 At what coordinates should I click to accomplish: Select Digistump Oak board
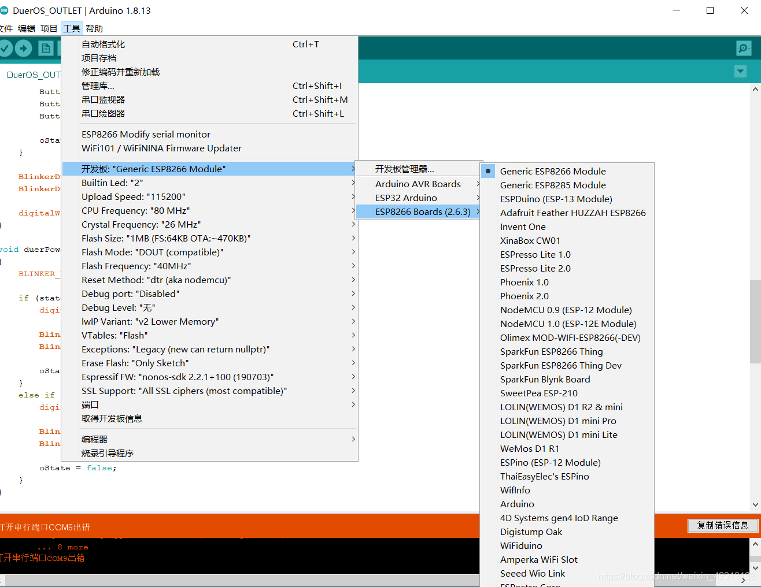pos(567,532)
